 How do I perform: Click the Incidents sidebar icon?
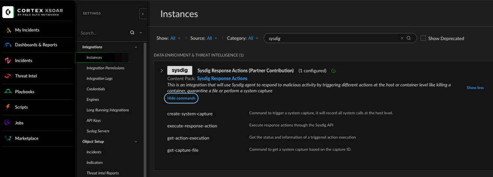(8, 60)
